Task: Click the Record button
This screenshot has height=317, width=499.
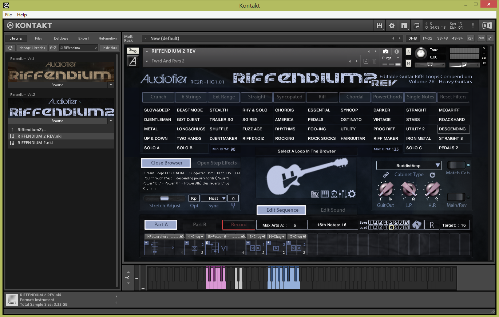Action: (239, 225)
